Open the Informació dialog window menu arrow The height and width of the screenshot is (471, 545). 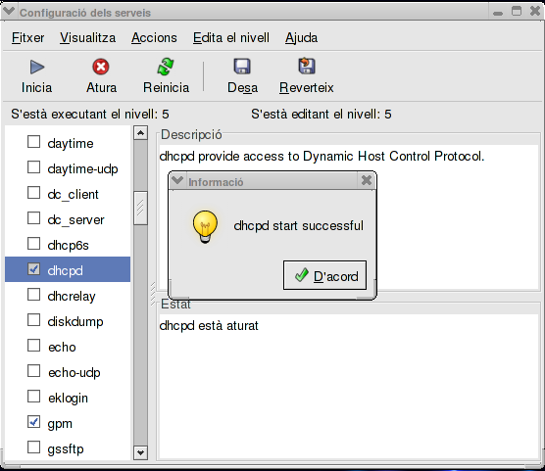point(177,180)
